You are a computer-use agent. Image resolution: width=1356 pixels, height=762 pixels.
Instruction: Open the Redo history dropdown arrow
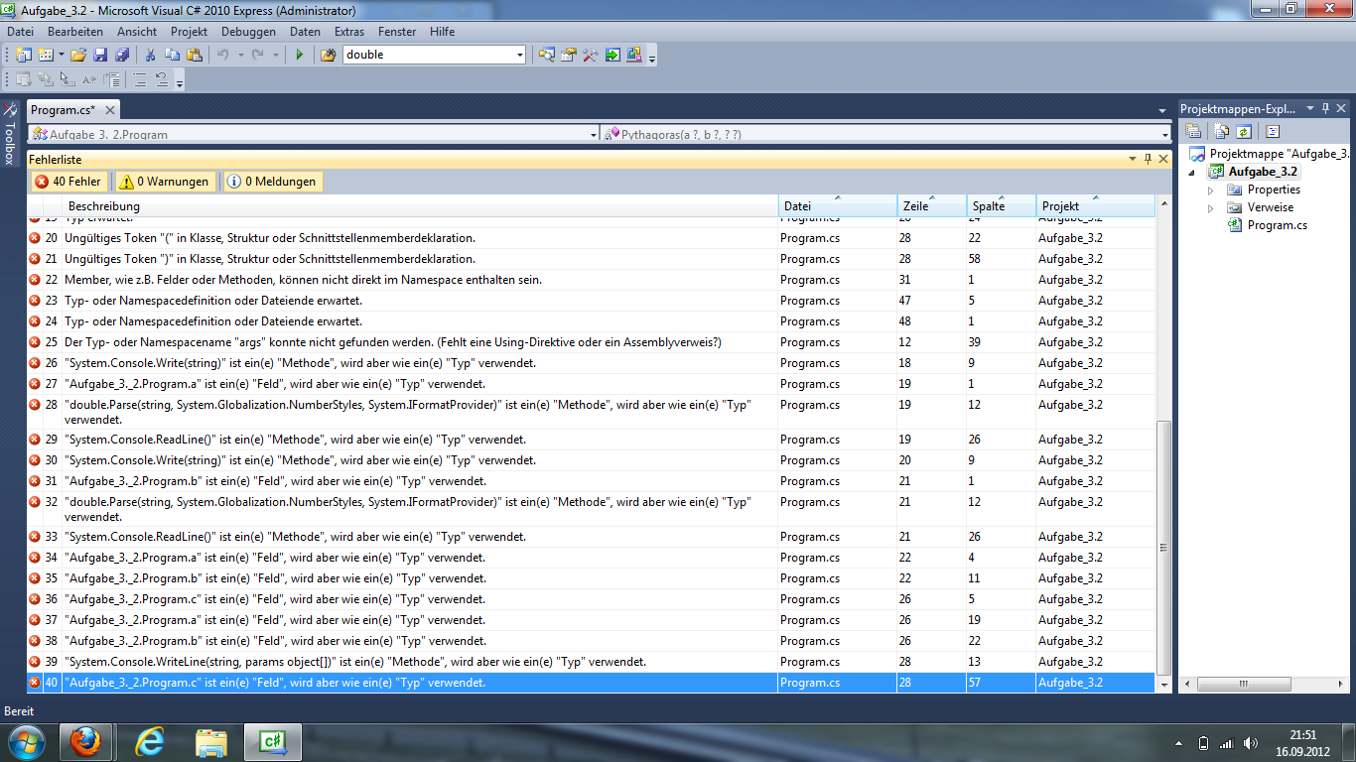[276, 55]
